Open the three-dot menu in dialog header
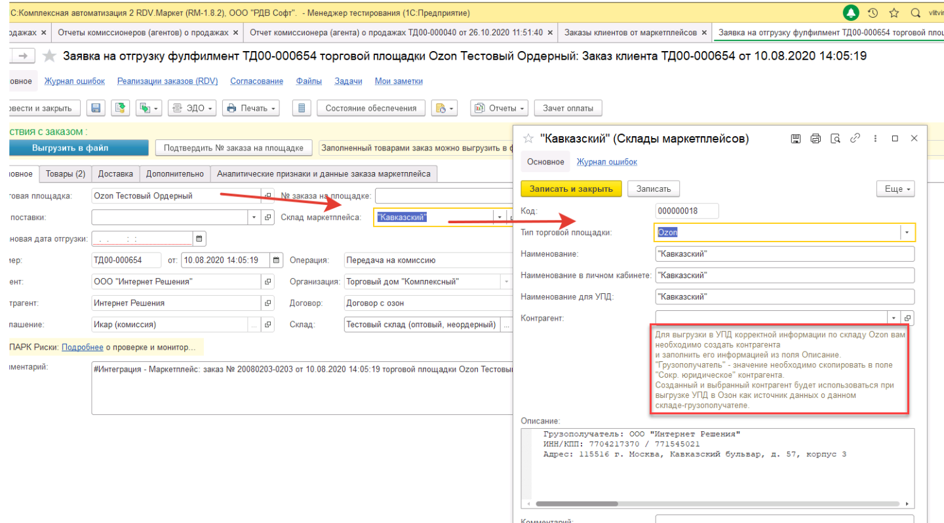The height and width of the screenshot is (523, 944). click(x=875, y=139)
